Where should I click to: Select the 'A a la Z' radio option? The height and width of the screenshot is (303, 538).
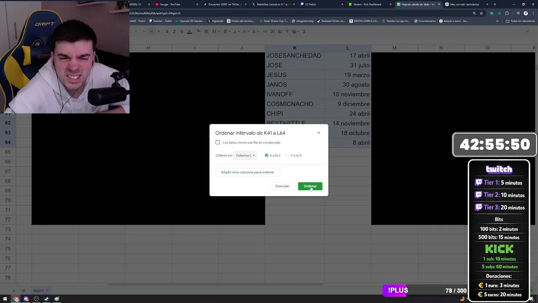pos(266,155)
